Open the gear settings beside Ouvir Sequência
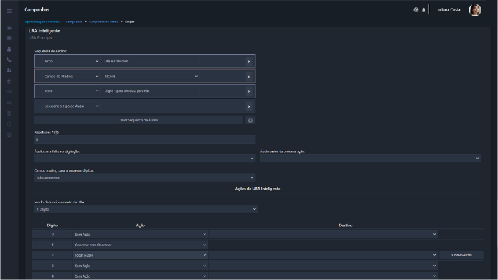 tap(250, 120)
